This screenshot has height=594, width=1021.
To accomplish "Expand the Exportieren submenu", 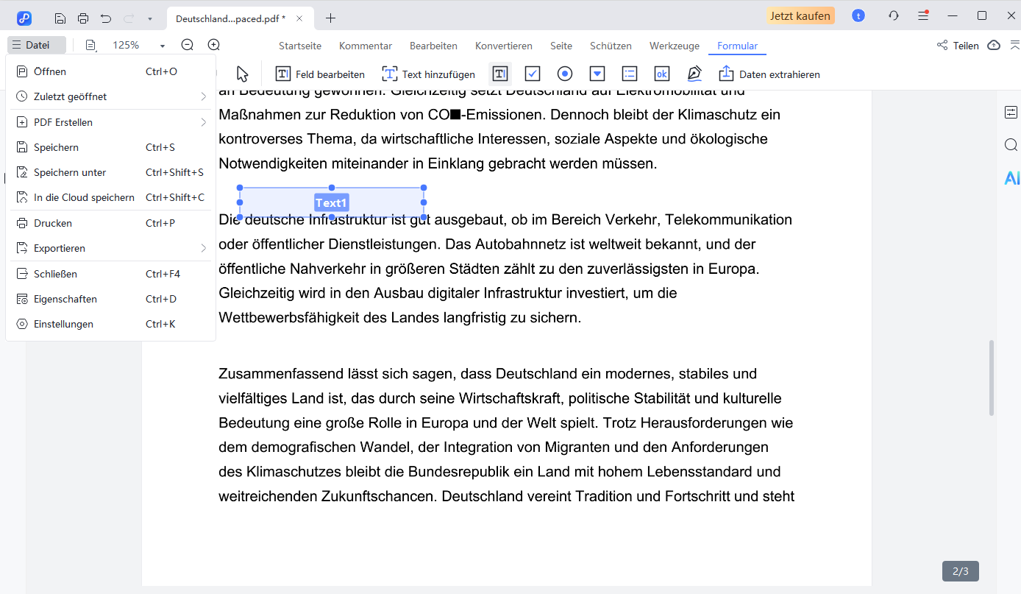I will point(203,248).
